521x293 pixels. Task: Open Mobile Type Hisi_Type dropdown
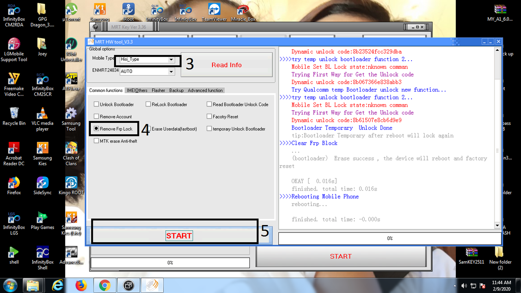click(171, 59)
